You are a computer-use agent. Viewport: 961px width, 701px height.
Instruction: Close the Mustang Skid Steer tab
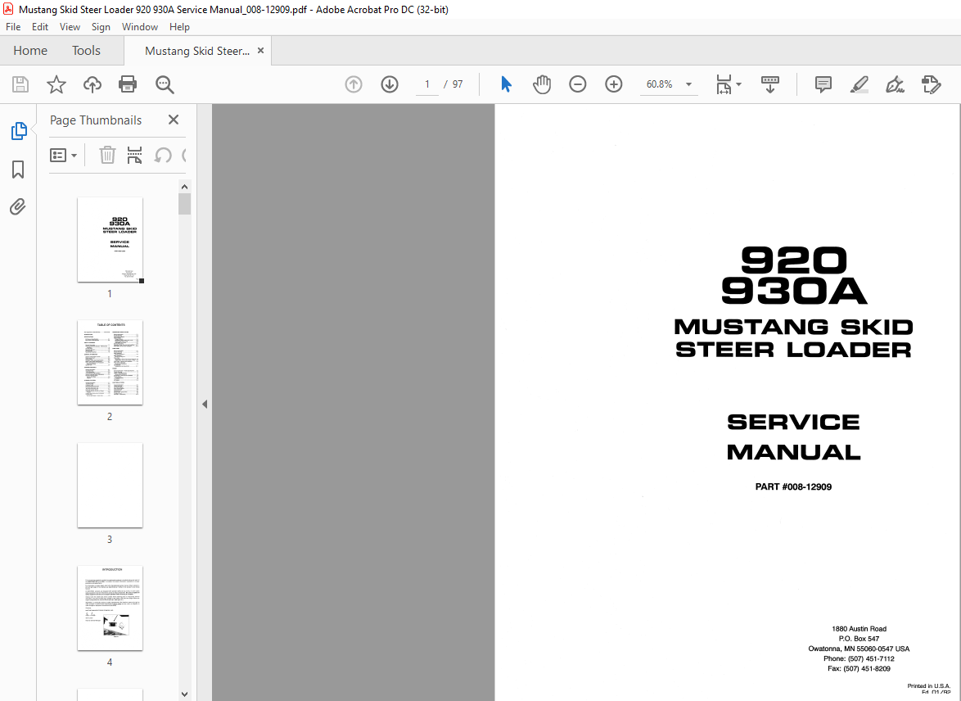260,51
